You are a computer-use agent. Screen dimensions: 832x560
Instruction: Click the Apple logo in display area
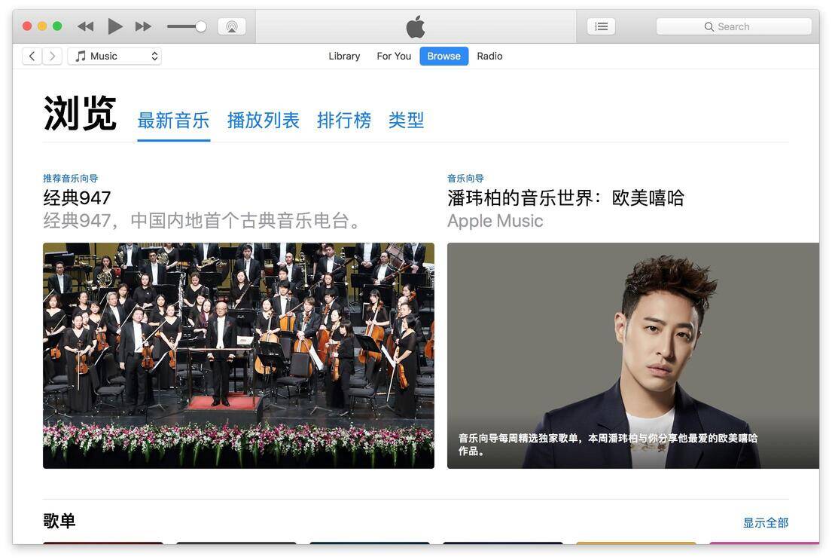pos(416,26)
